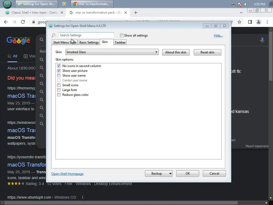Switch to Chrome mac os transformation taskbar button

click(92, 4)
